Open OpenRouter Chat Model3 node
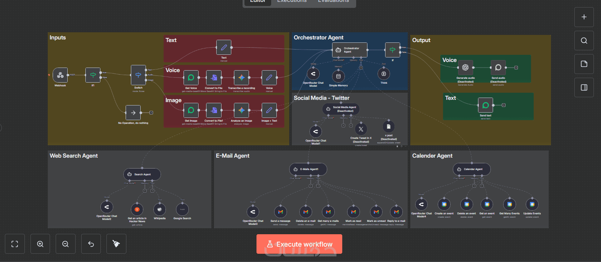Image resolution: width=601 pixels, height=262 pixels. point(253,212)
